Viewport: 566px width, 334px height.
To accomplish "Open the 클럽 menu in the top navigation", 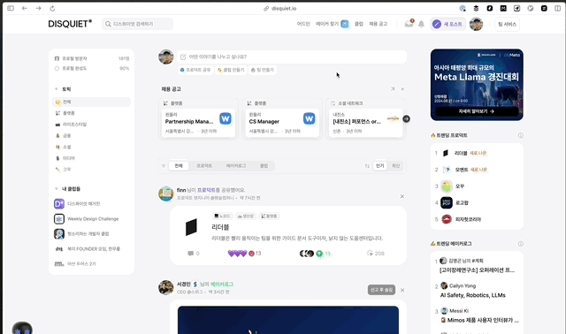I will coord(359,24).
